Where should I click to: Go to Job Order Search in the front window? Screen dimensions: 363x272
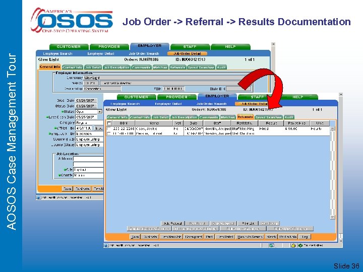coord(211,104)
